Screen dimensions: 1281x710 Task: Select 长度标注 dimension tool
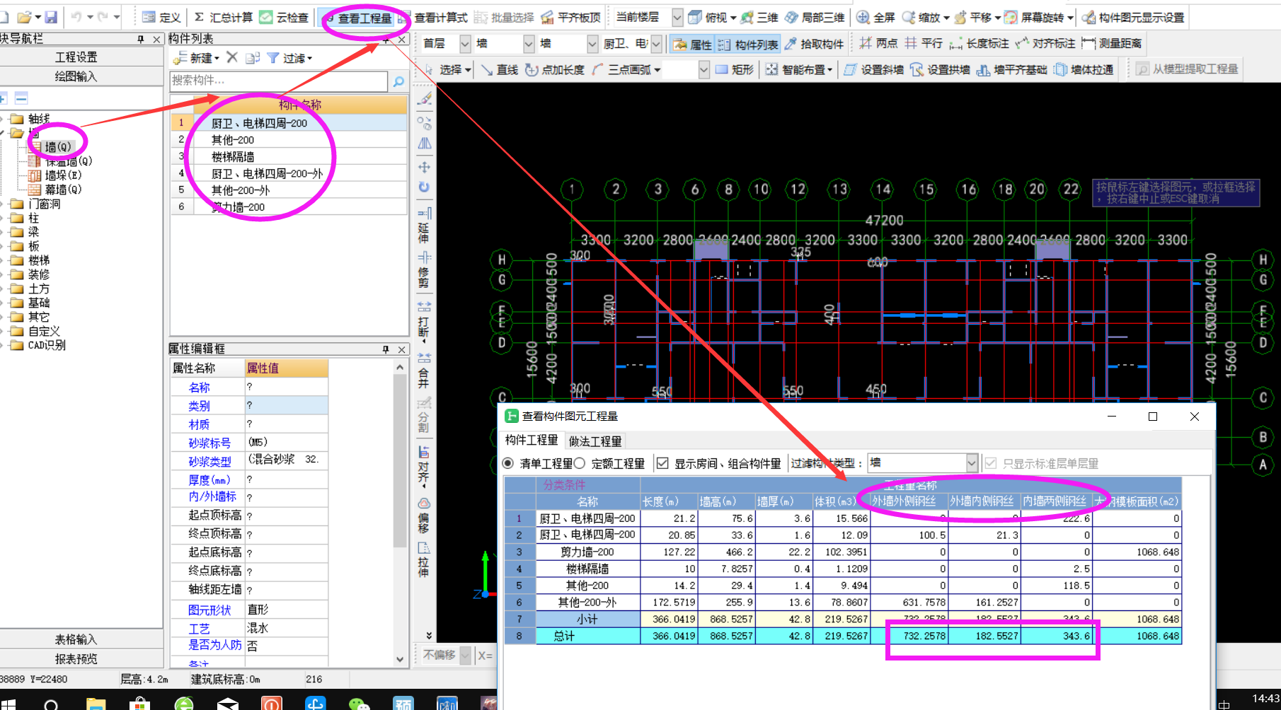[x=979, y=44]
